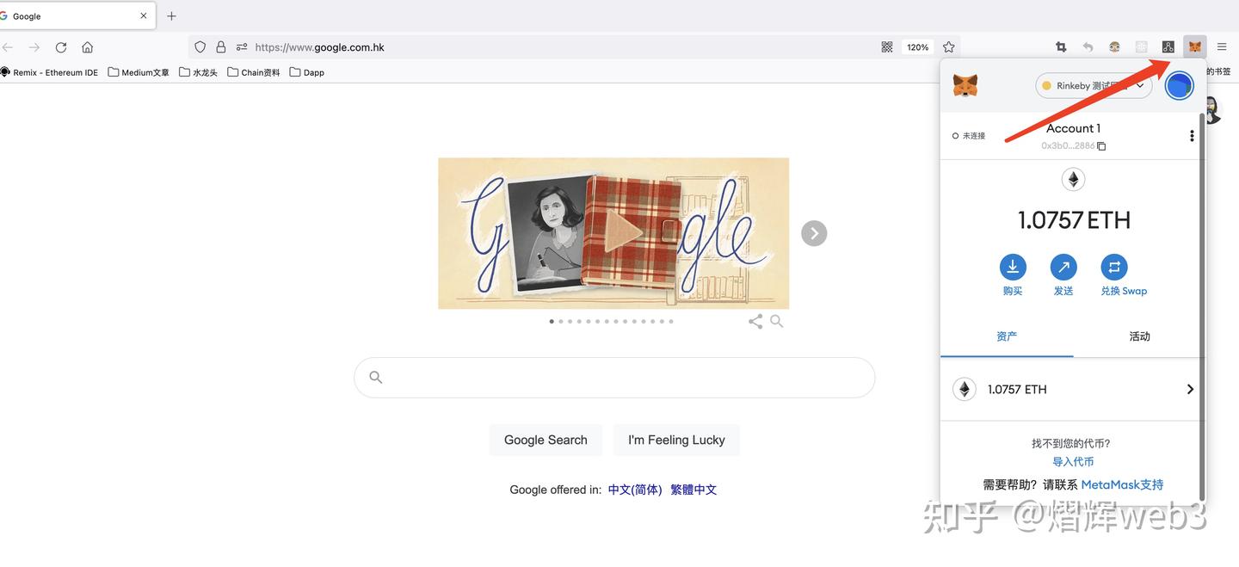Expand the 1.0757 ETH asset row chevron

point(1190,389)
